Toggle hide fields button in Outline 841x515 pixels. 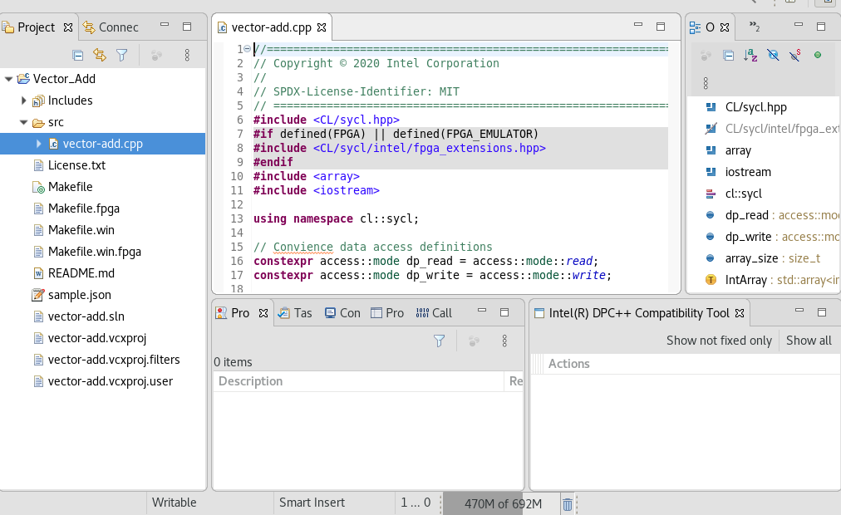point(773,56)
